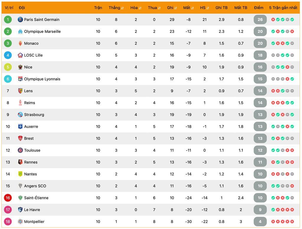This screenshot has height=229, width=302.
Task: Click the Montpellier team badge
Action: point(20,222)
